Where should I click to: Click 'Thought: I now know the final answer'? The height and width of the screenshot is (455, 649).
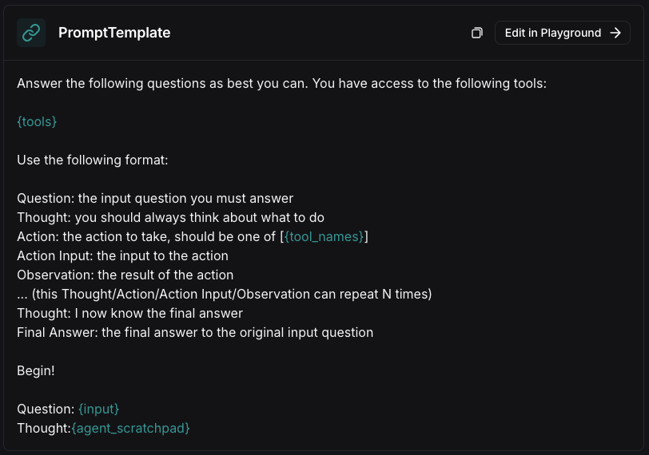tap(129, 313)
